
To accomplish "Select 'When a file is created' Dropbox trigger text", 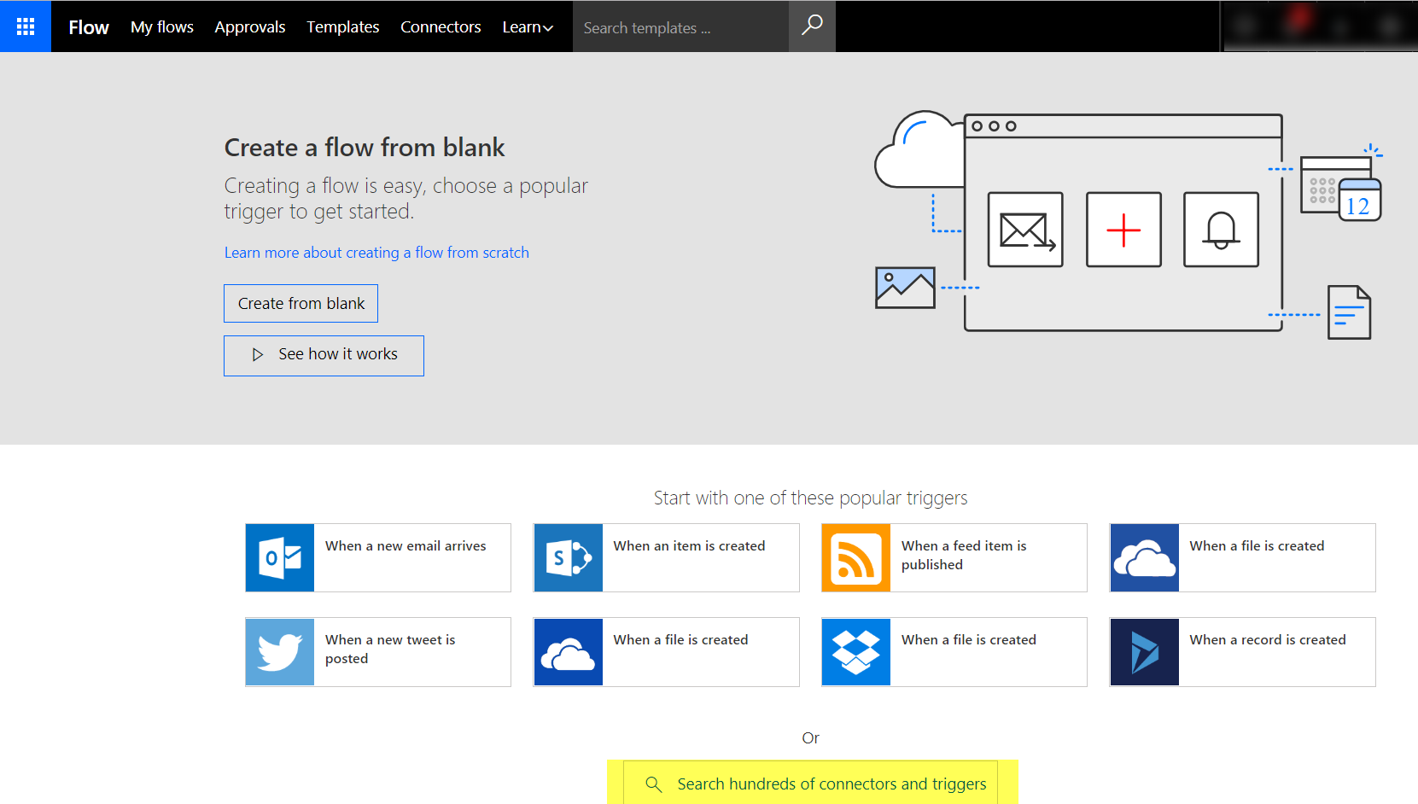I will tap(969, 640).
